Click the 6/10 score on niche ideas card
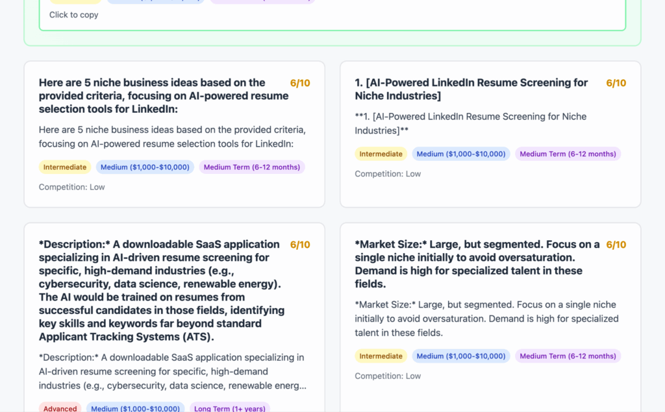665x412 pixels. click(300, 83)
